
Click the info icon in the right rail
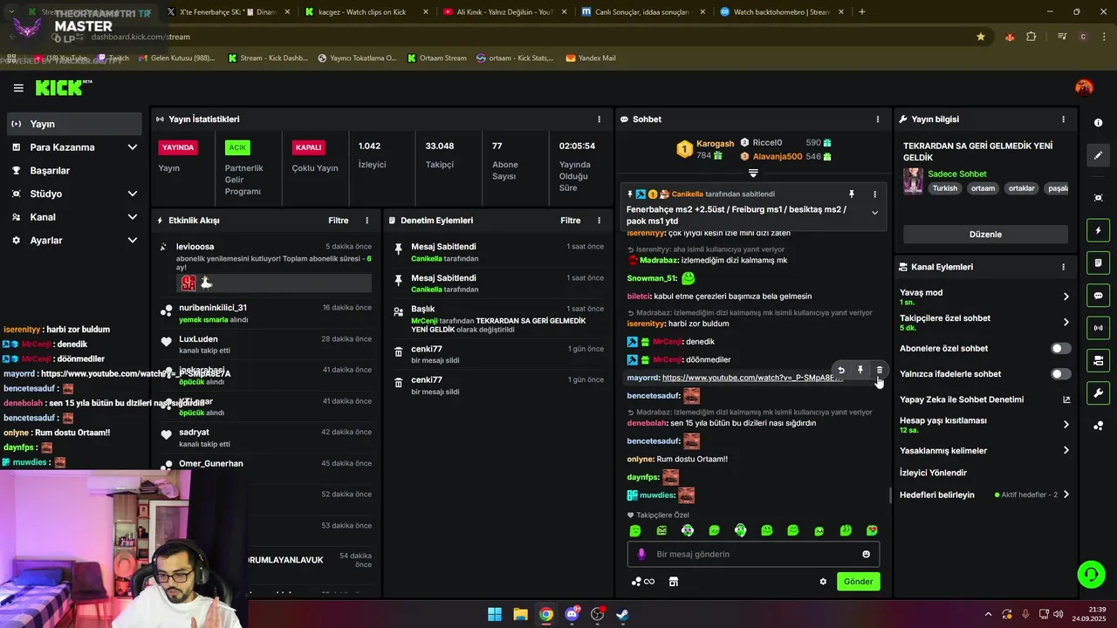[x=1099, y=123]
